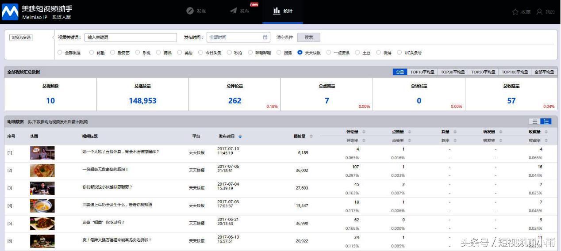
Task: Click play count 36,990
Action: pos(302,223)
